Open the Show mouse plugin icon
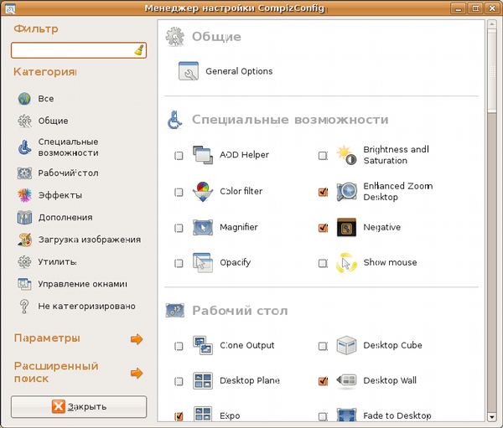The height and width of the screenshot is (428, 503). click(x=346, y=262)
